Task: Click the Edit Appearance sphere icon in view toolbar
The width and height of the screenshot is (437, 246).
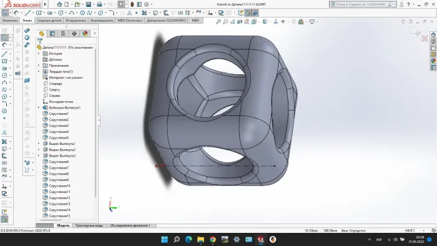Action: [x=301, y=21]
